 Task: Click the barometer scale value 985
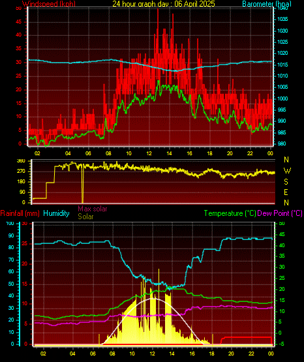[x=282, y=132]
